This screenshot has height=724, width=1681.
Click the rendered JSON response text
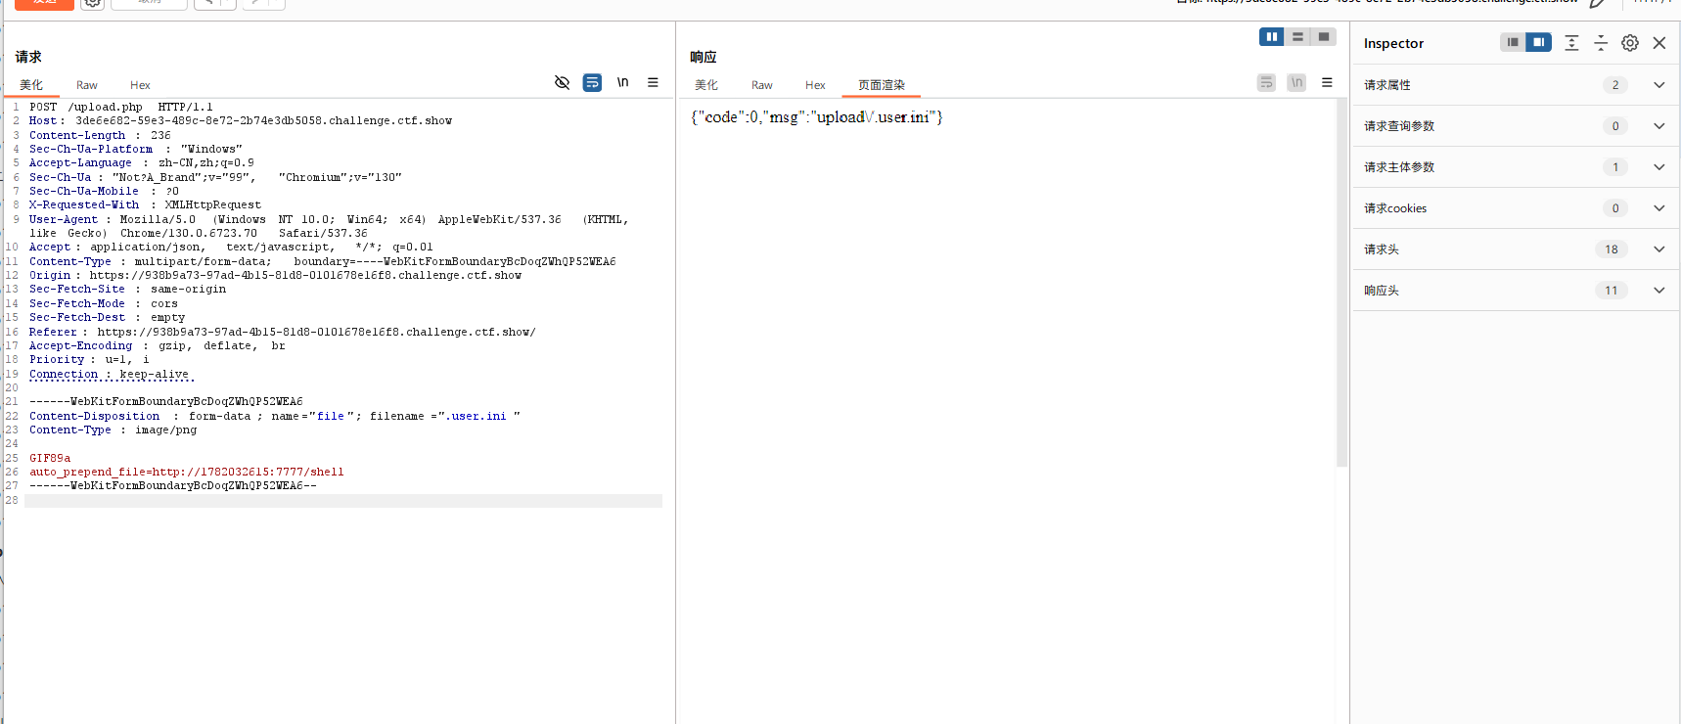[x=817, y=117]
